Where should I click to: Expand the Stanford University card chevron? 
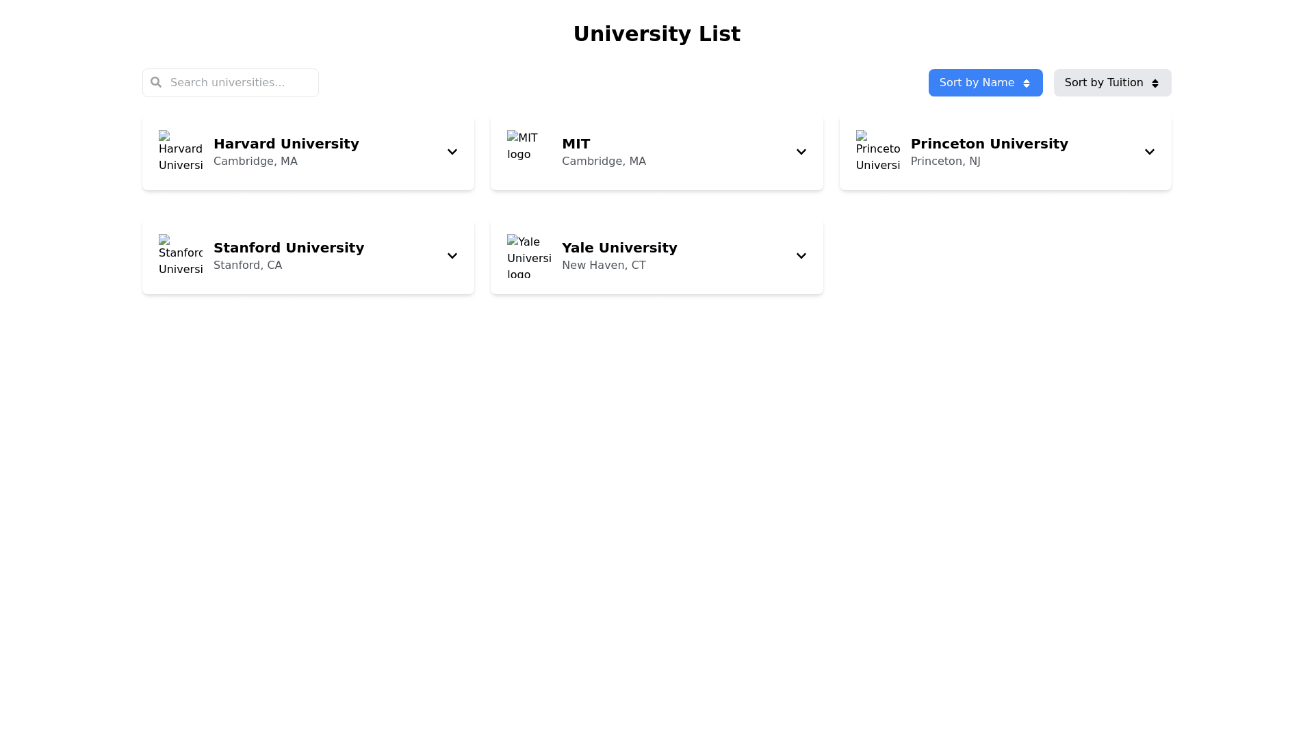(x=452, y=256)
